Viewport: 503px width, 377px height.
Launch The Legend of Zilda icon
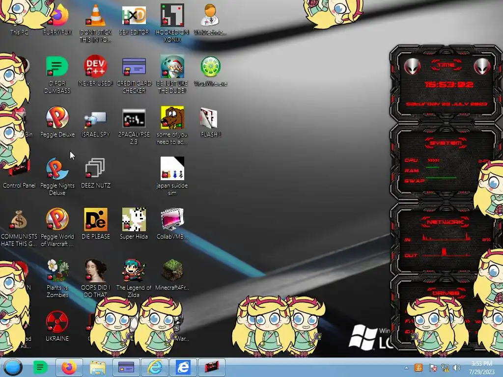click(134, 278)
